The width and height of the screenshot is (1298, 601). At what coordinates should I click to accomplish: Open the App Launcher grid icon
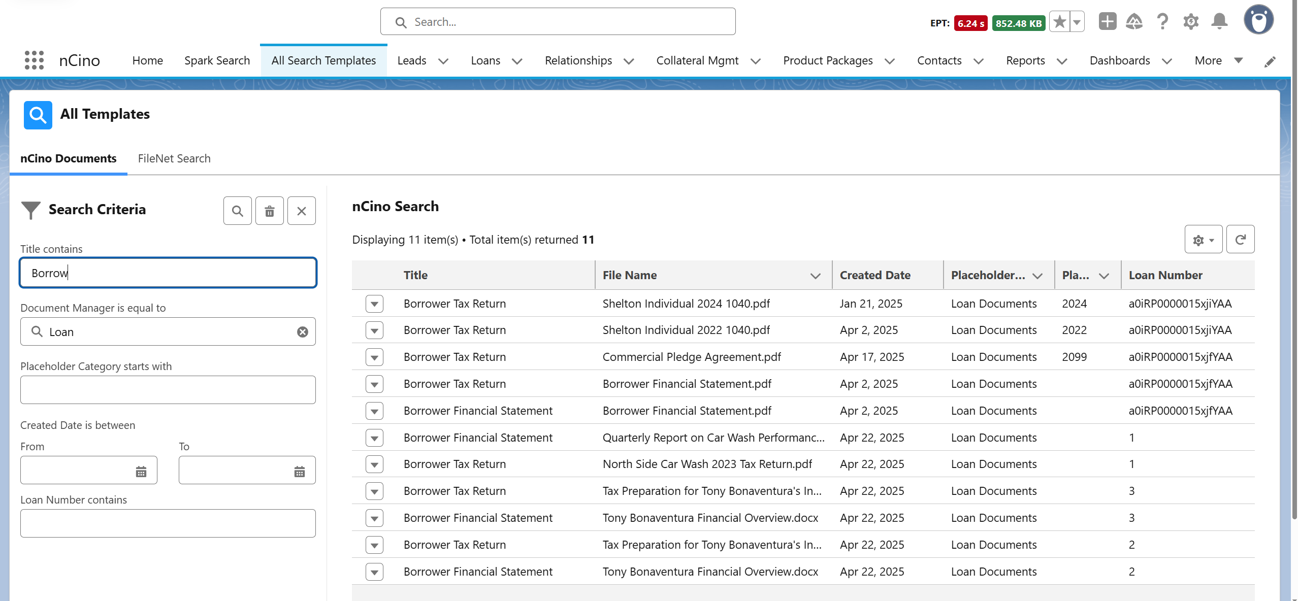click(x=34, y=60)
